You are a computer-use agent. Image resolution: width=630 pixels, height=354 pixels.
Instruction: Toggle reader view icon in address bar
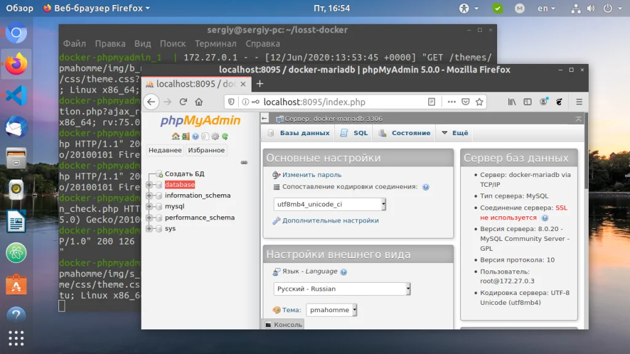point(431,102)
